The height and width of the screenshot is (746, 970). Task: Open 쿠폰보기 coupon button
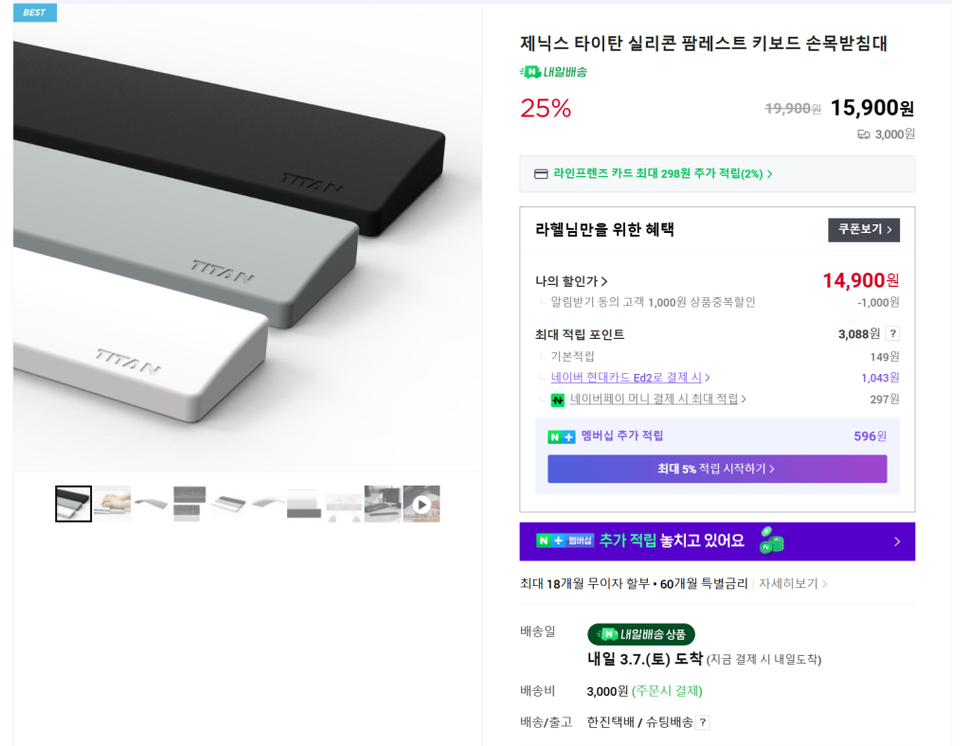(x=864, y=230)
